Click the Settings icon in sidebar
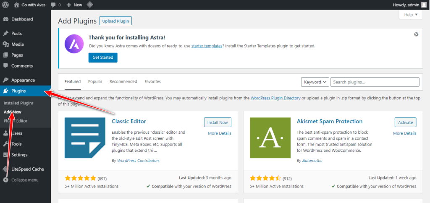 pyautogui.click(x=5, y=155)
